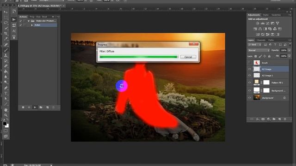The width and height of the screenshot is (296, 166).
Task: Switch to the Paths tab
Action: pos(271,40)
